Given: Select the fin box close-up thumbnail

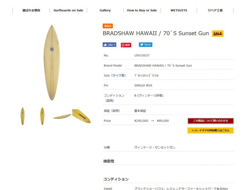Looking at the screenshot, I should click(81, 116).
